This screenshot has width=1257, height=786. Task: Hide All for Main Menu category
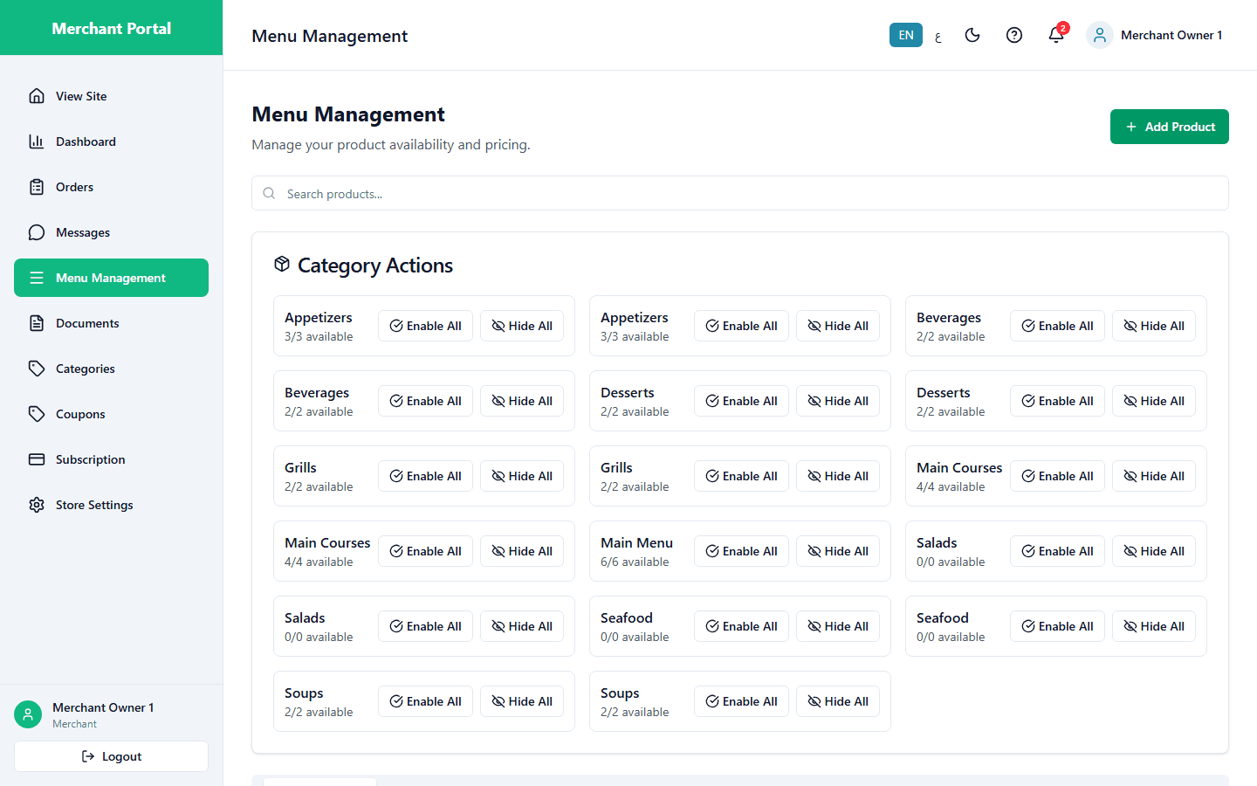point(838,551)
